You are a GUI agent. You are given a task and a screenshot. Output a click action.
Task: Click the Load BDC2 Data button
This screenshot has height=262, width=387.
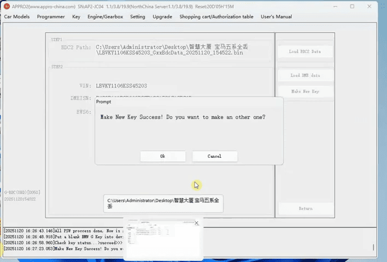coord(305,52)
